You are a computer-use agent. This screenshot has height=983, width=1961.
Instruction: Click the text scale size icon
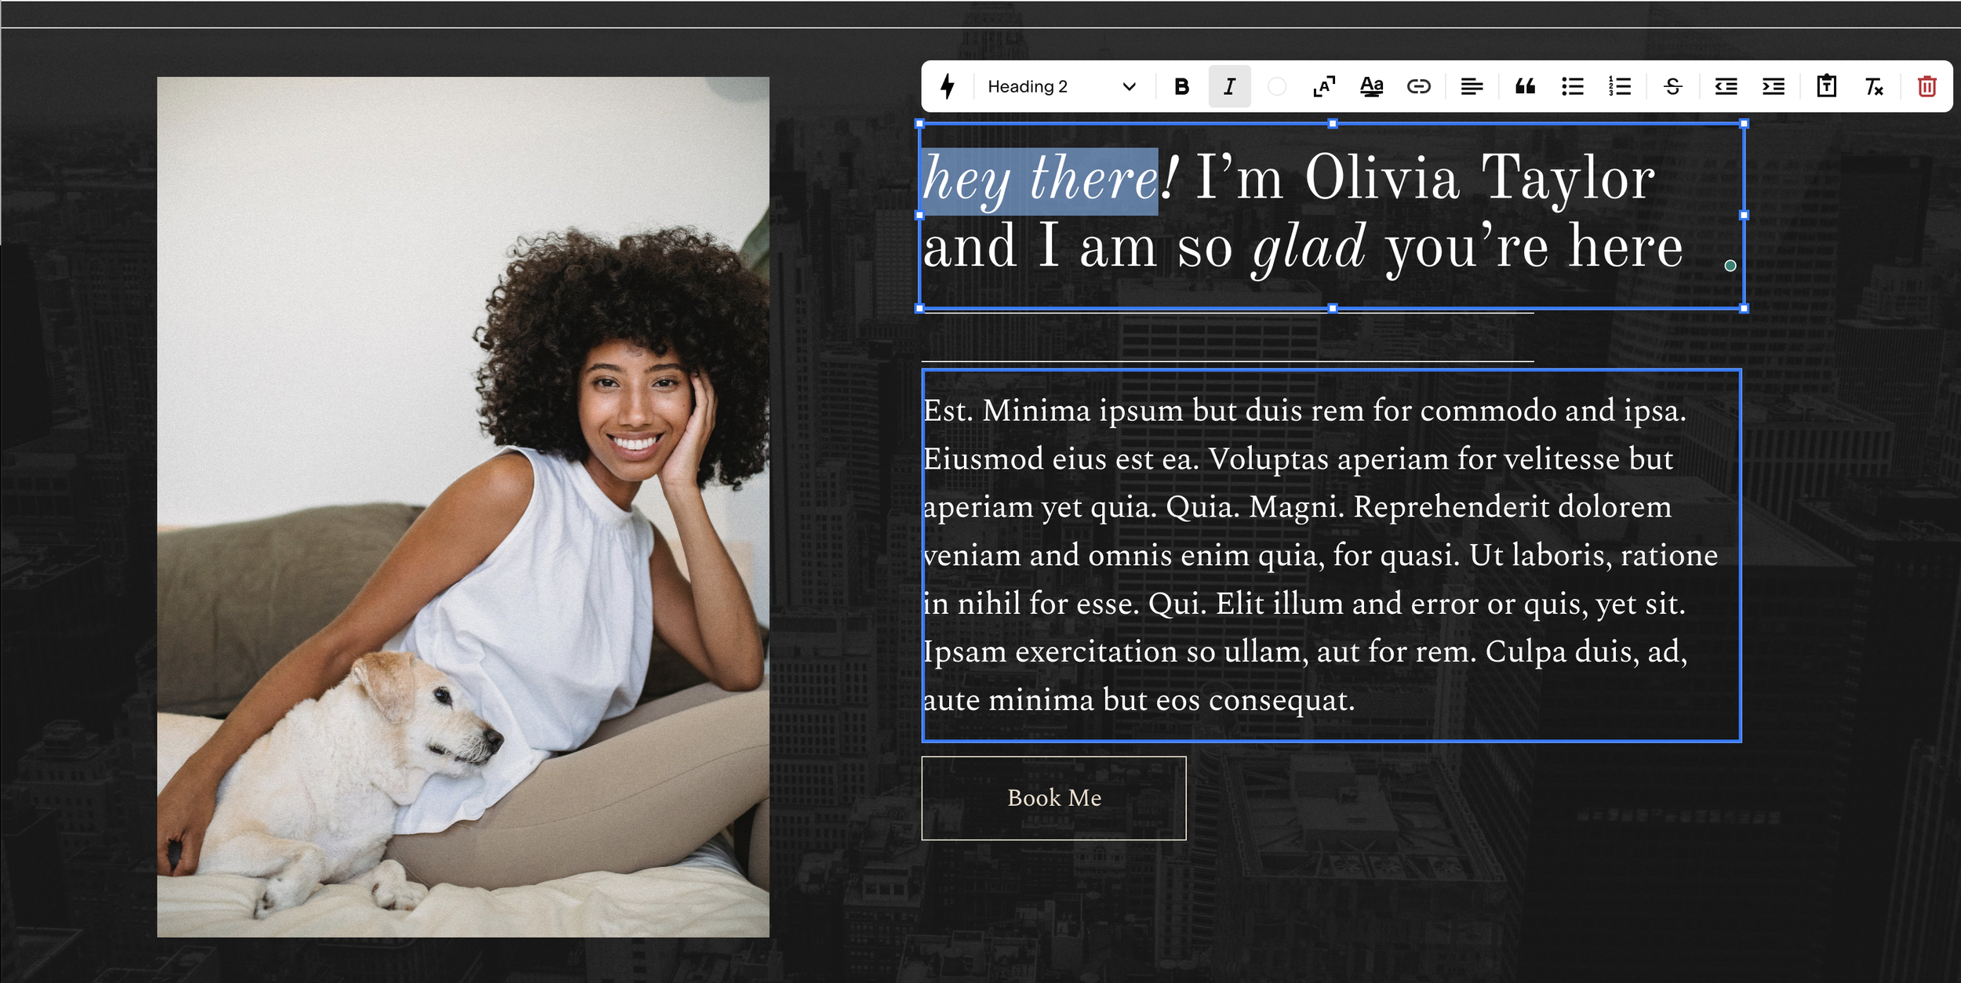1324,86
